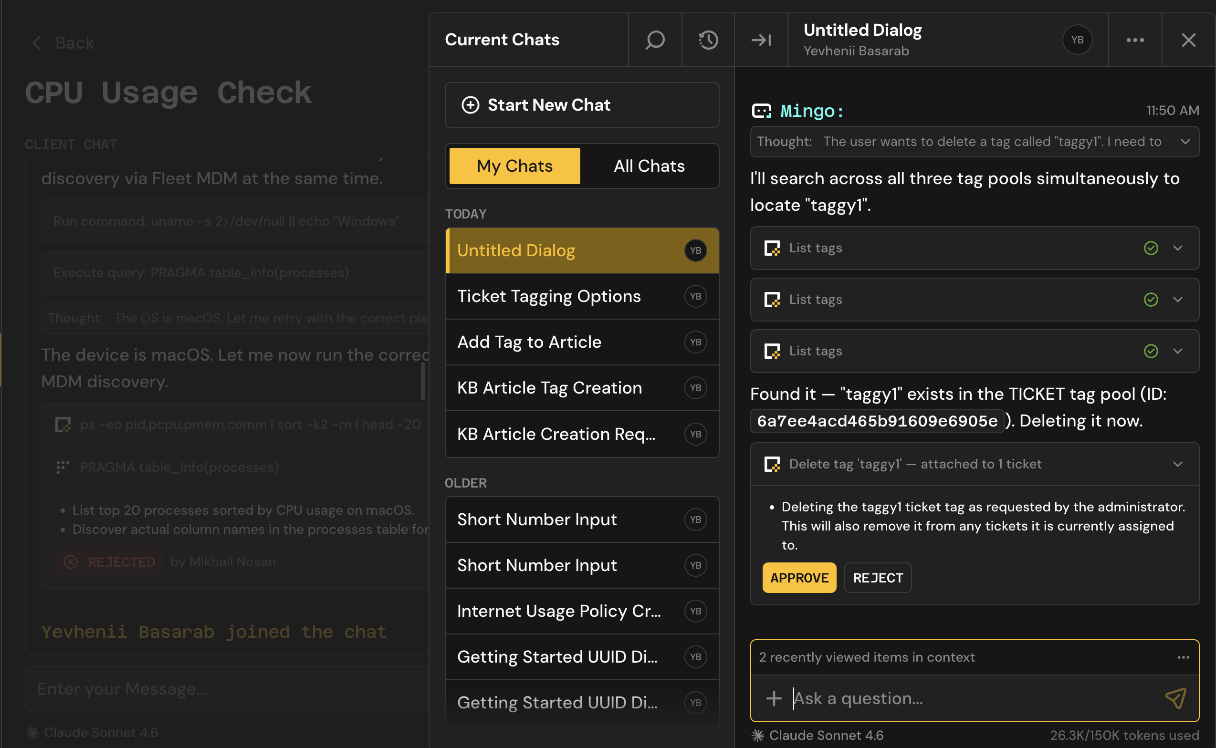Click second List tags success checkmark
This screenshot has width=1216, height=748.
coord(1151,299)
